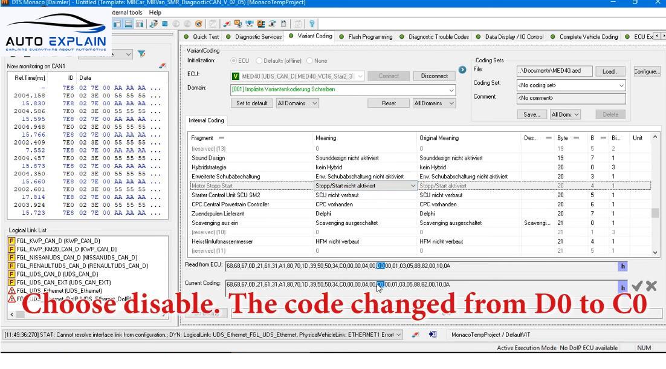Collapse the Byte column via its minus icon
Viewport: 666px width, 369px height.
(576, 138)
